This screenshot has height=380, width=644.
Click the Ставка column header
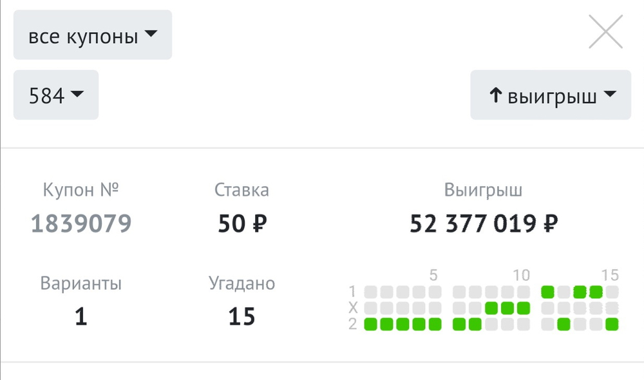click(241, 190)
